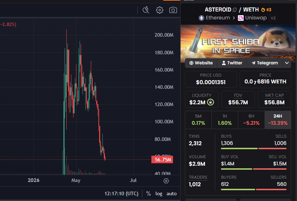297x201 pixels.
Task: Click the ASTEROID token name
Action: (x=218, y=10)
